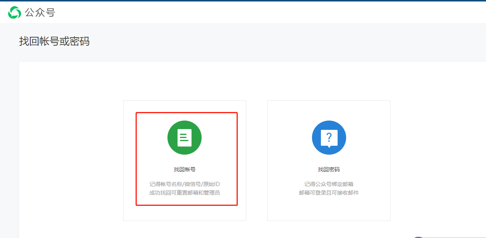Select the 找回帐号 label
Viewport: 486px width, 238px height.
tap(185, 169)
